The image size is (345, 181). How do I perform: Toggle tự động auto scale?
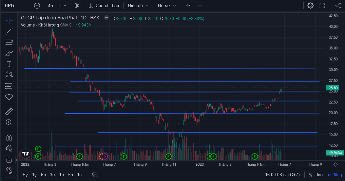coord(334,175)
